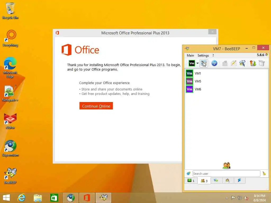Expand the system tray hidden icons arrow
271x203 pixels.
pyautogui.click(x=227, y=198)
